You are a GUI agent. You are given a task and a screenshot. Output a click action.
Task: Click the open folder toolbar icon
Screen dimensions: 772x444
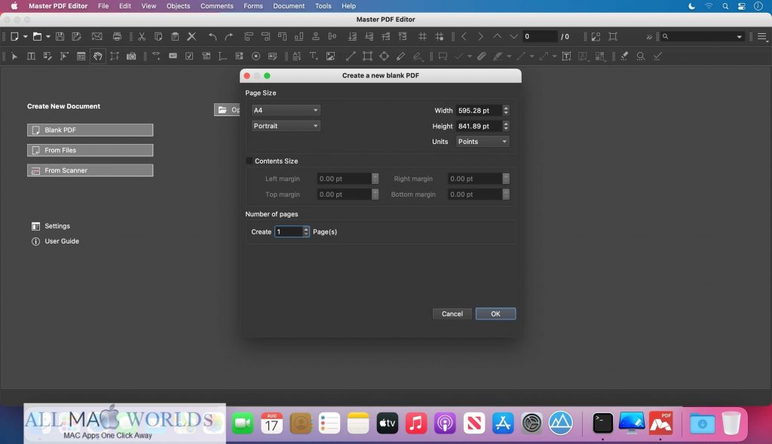pos(37,36)
